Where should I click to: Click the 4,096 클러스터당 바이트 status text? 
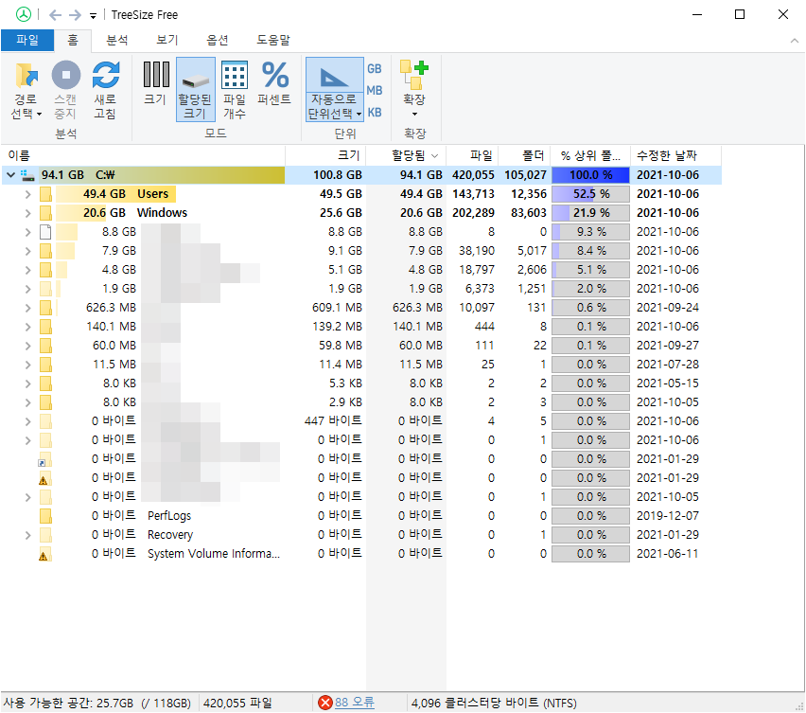click(494, 703)
